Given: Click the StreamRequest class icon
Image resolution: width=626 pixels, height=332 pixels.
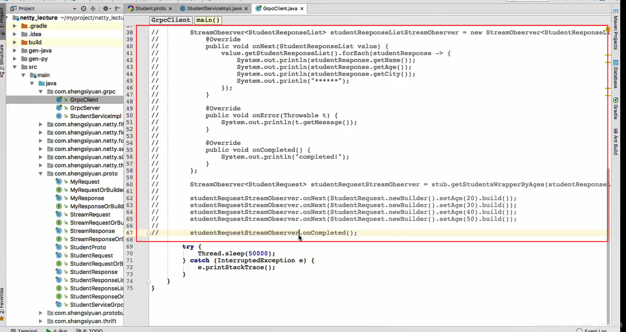Looking at the screenshot, I should click(x=59, y=214).
